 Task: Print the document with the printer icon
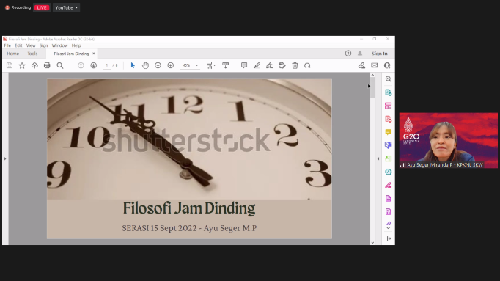point(47,65)
